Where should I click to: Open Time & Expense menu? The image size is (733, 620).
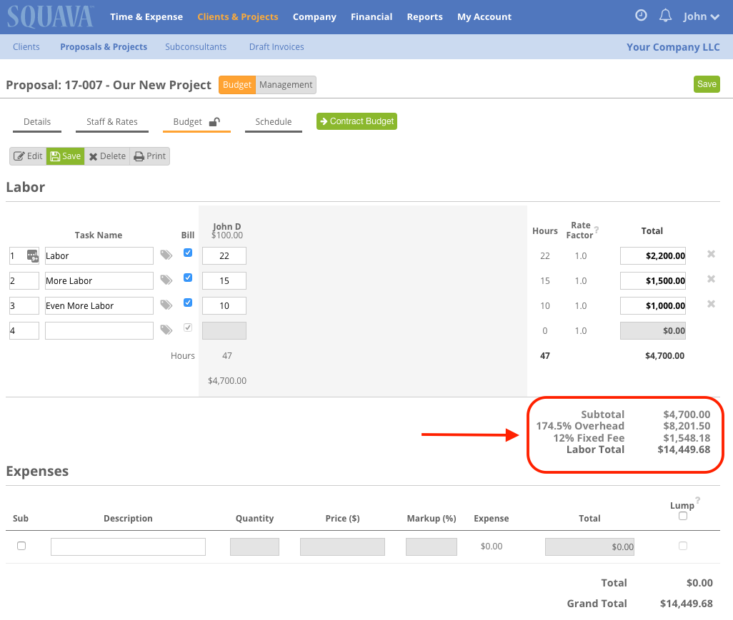tap(146, 17)
